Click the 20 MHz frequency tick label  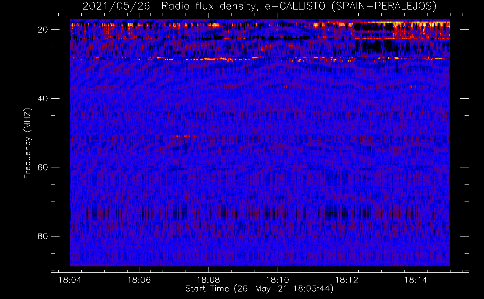43,30
